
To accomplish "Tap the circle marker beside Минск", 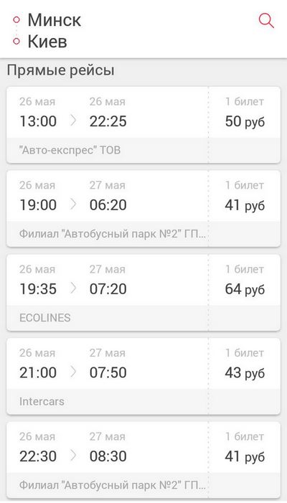I will click(17, 20).
